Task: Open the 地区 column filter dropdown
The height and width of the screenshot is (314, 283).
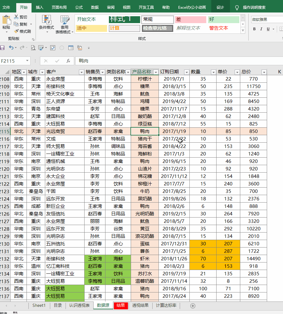Action: tap(24, 72)
